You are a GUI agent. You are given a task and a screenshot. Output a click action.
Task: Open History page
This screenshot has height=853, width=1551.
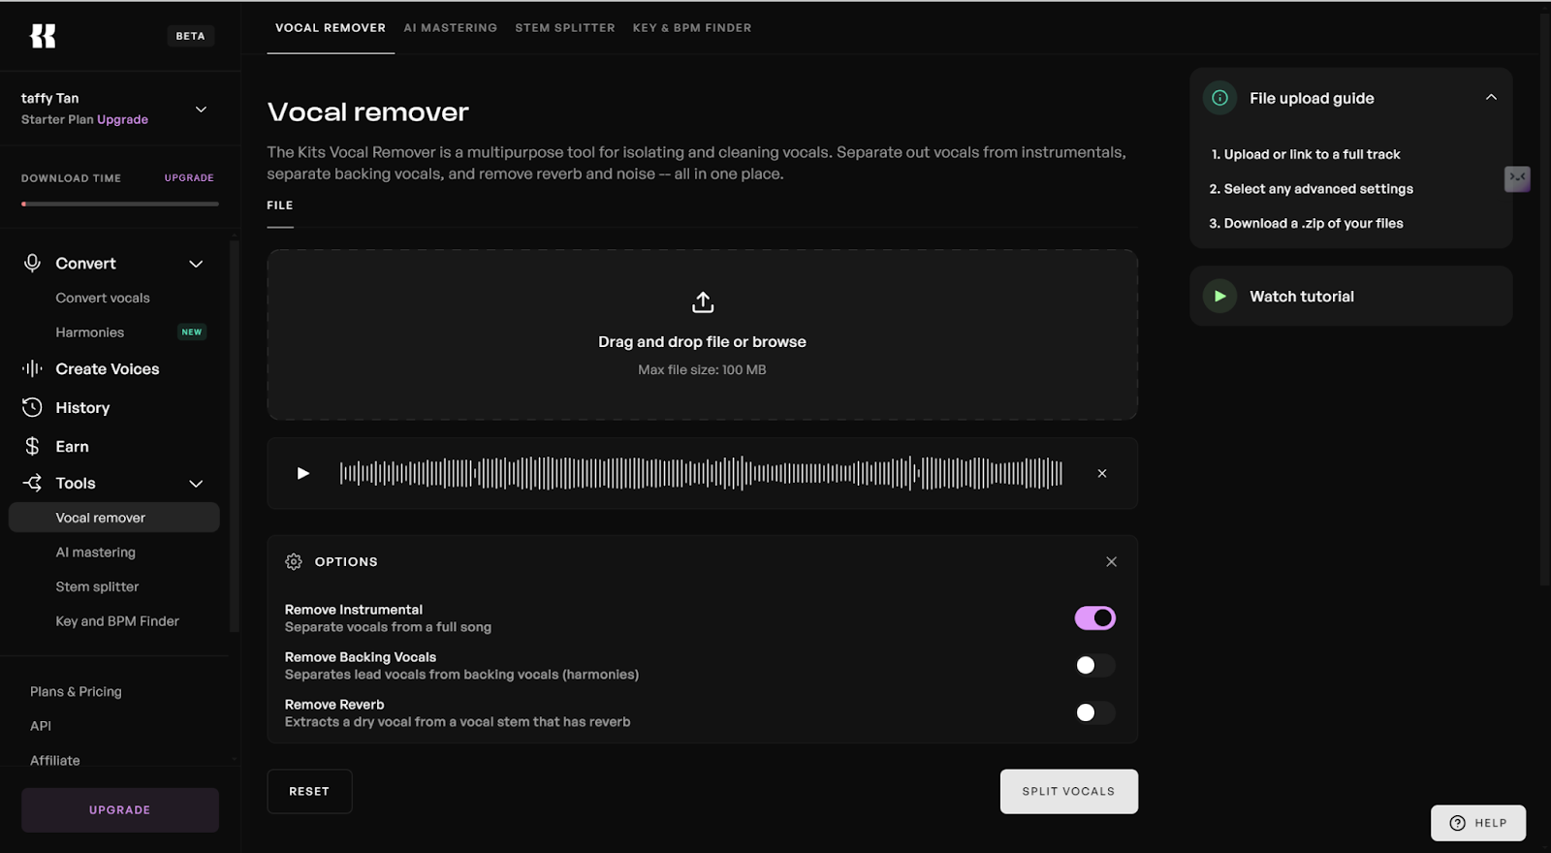(82, 407)
